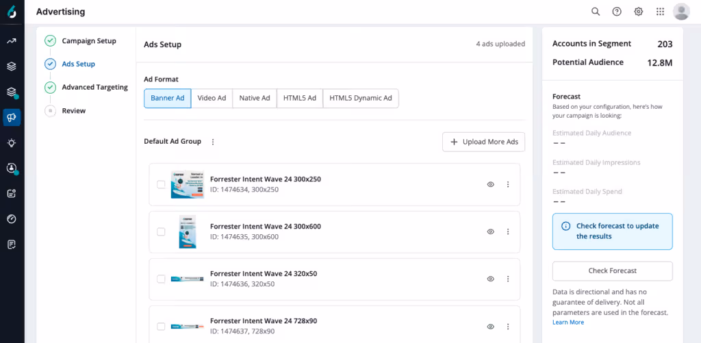The image size is (701, 343).
Task: Open the stacked layers sidebar icon without a dot
Action: 12,66
